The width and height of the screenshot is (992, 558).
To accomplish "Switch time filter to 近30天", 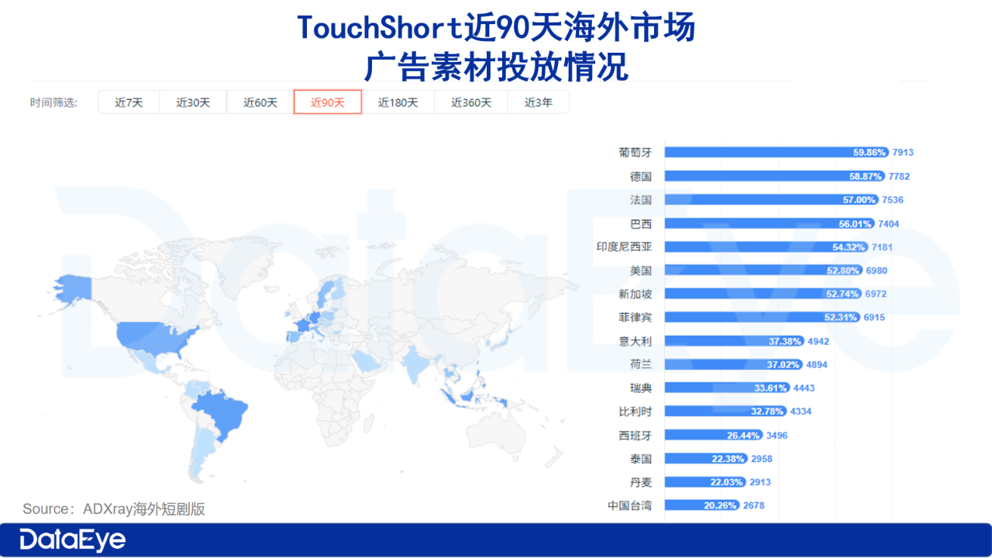I will tap(193, 102).
